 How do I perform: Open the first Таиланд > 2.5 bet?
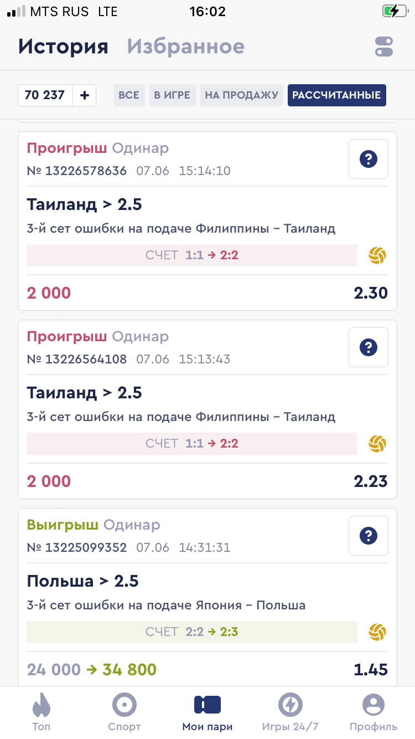point(84,204)
